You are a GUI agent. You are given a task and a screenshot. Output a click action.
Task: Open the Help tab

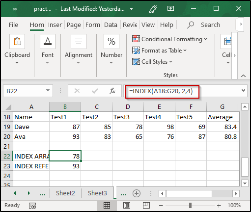(167, 25)
